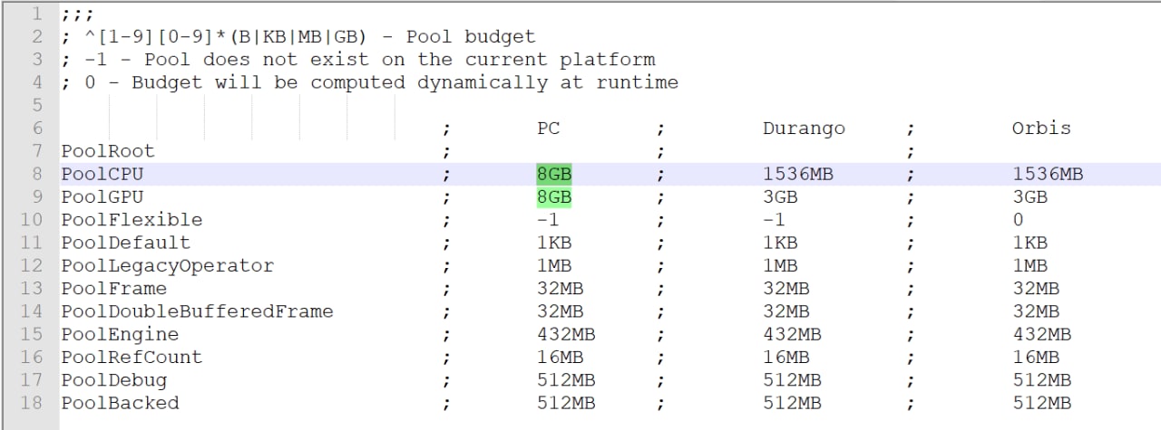Place cursor on the PoolRefCount name

pyautogui.click(x=132, y=357)
